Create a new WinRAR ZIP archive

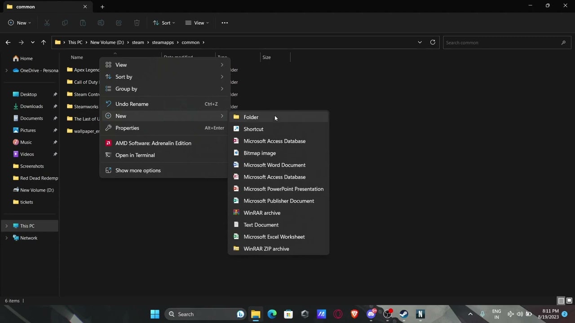click(x=279, y=249)
